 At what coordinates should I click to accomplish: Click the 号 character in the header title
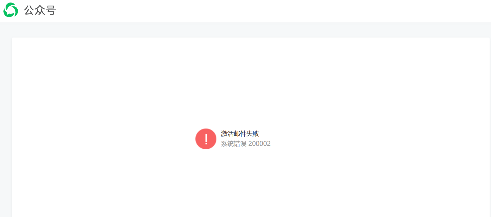click(x=51, y=10)
